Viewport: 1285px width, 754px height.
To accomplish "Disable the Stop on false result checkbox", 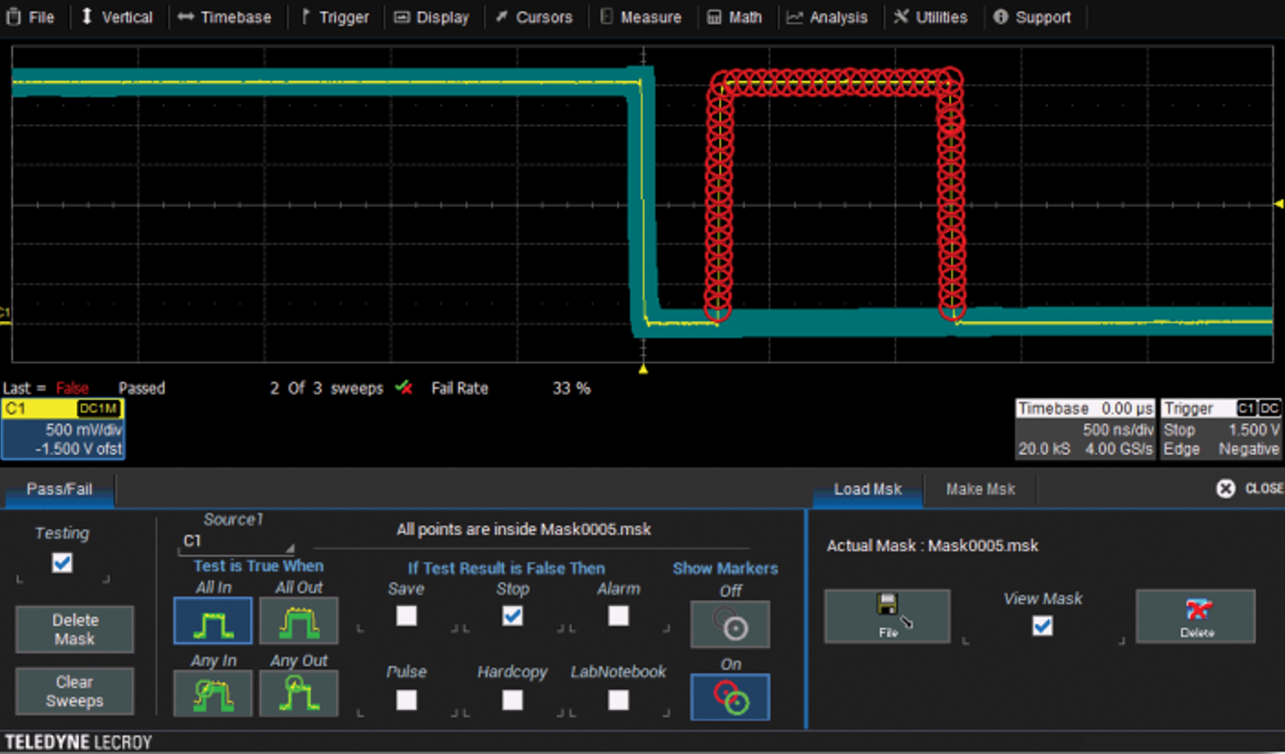I will (512, 616).
